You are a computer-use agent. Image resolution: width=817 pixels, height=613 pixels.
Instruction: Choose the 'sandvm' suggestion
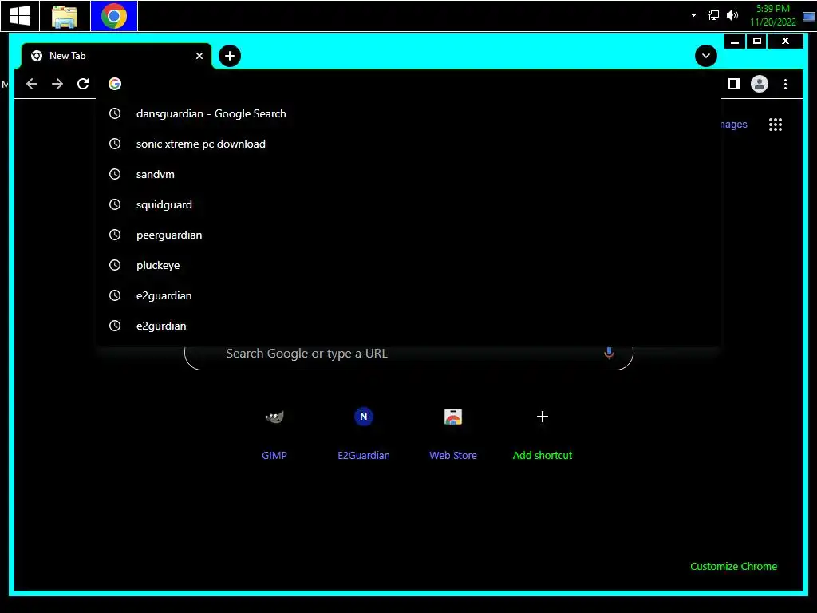408,174
